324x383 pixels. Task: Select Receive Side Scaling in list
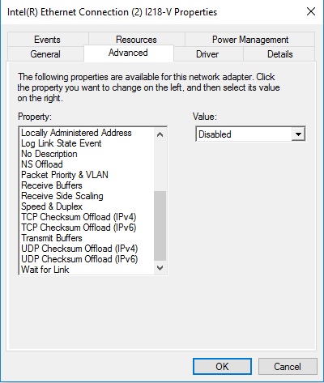(x=62, y=196)
